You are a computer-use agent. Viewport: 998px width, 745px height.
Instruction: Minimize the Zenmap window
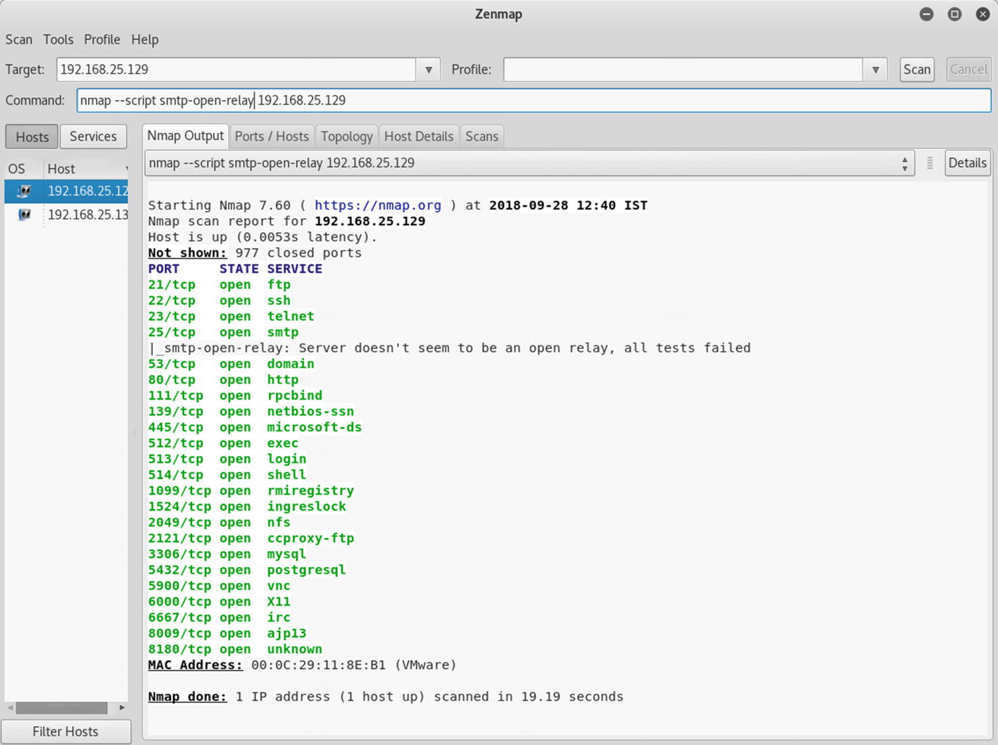[926, 14]
